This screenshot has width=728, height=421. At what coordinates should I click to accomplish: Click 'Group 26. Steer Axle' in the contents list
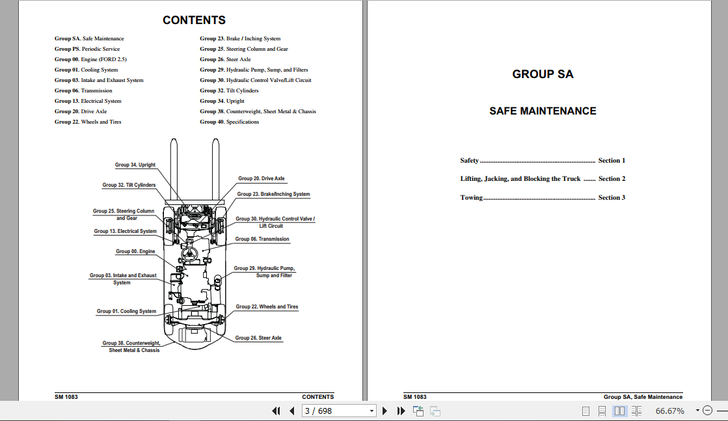tap(226, 59)
